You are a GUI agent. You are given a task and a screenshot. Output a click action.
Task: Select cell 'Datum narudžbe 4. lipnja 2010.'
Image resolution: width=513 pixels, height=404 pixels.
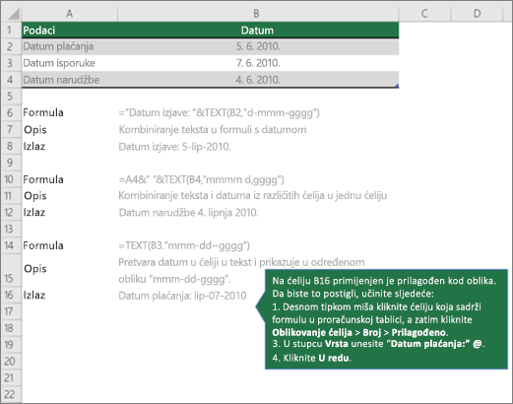pos(188,213)
